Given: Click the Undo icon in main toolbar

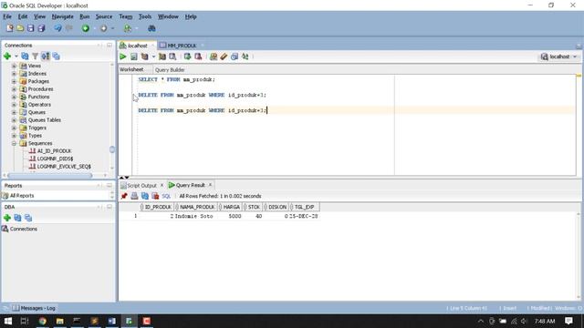Looking at the screenshot, I should 57,28.
